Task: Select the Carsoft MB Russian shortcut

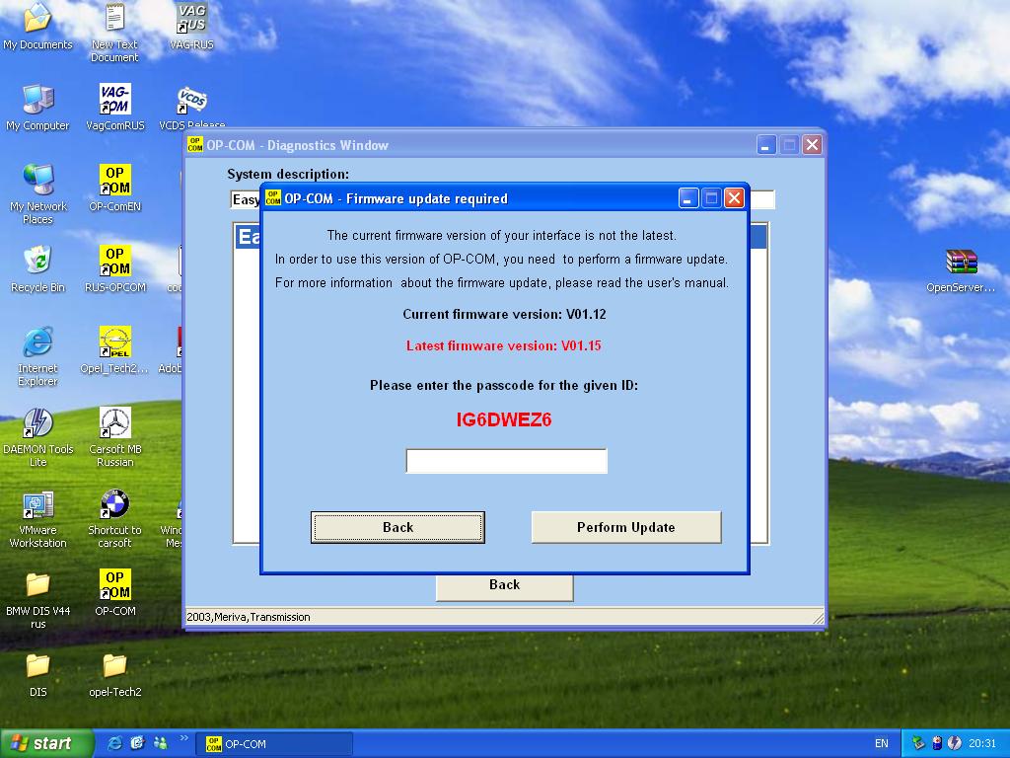Action: coord(114,426)
